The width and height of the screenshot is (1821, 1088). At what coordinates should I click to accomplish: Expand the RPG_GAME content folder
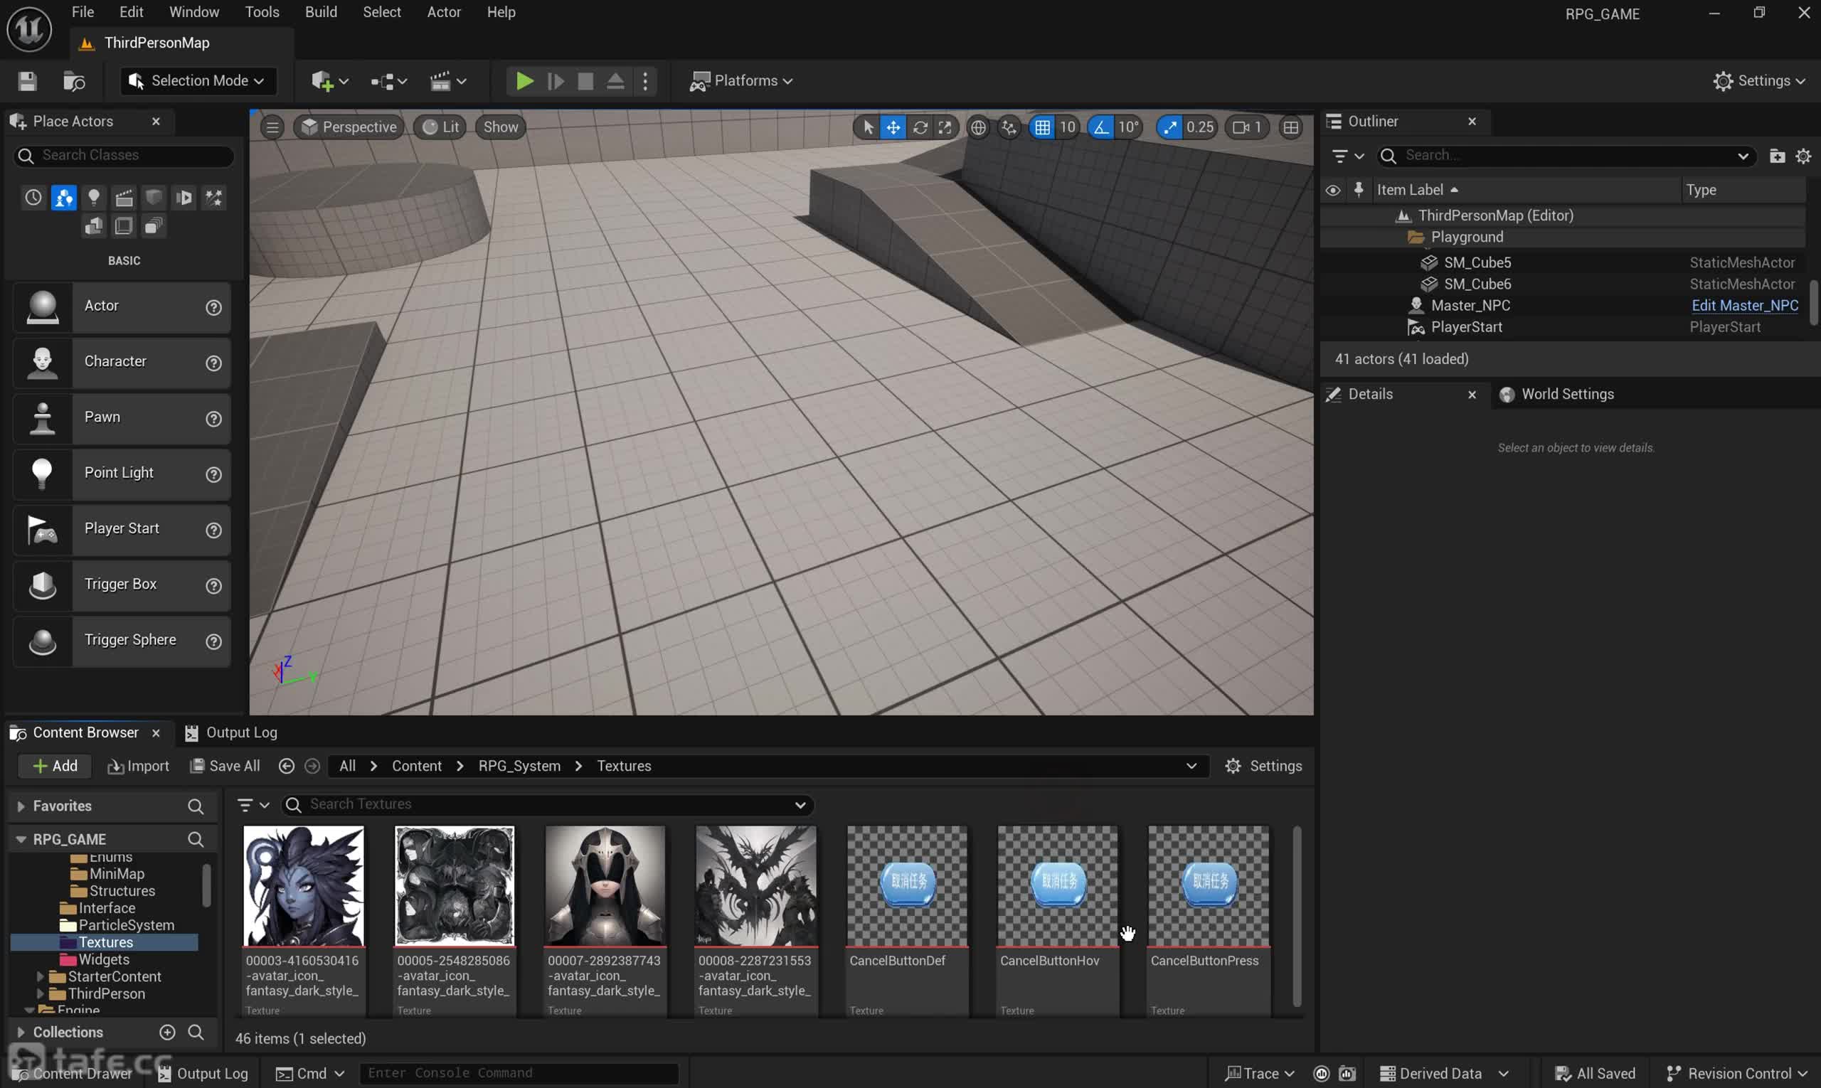point(19,839)
